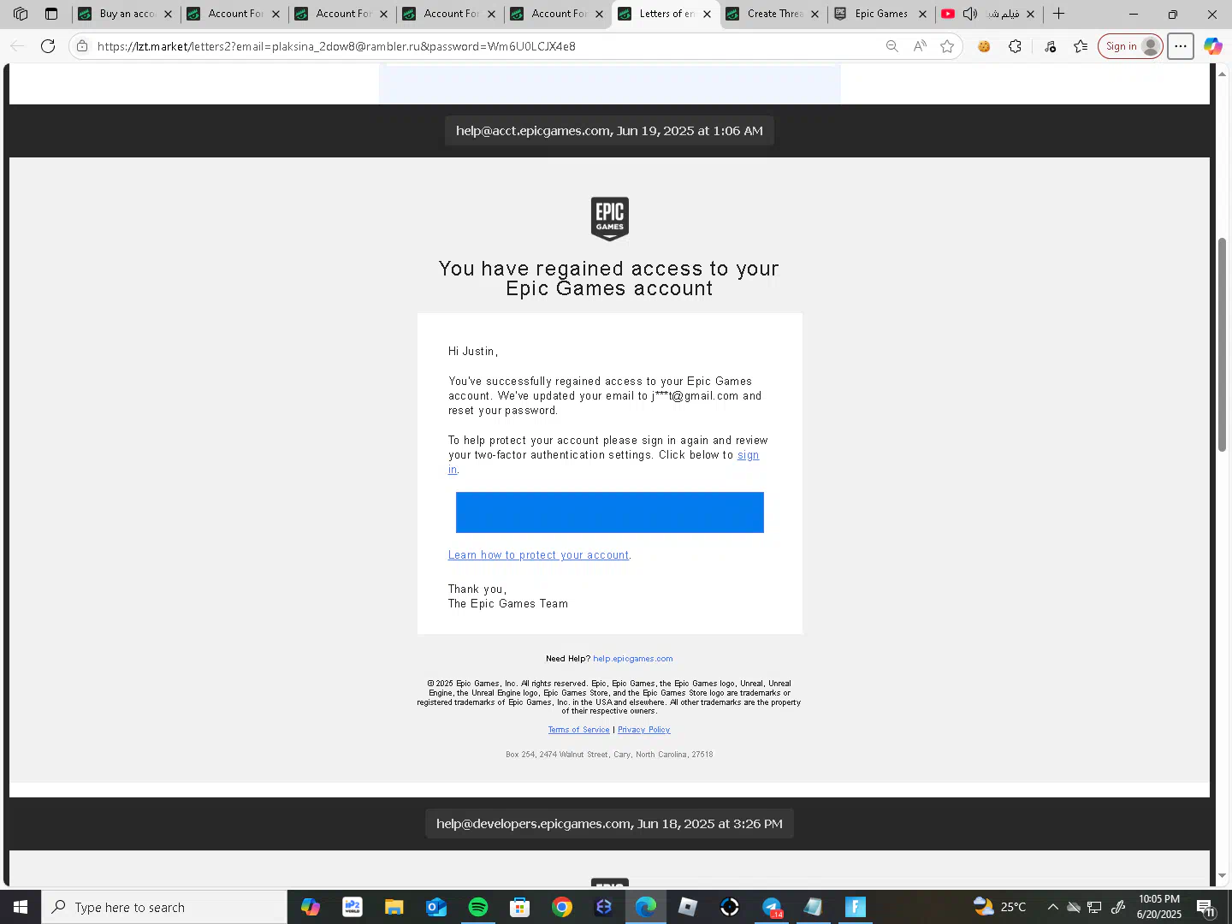This screenshot has width=1232, height=924.
Task: Click scrollbar down arrow
Action: point(1222,876)
